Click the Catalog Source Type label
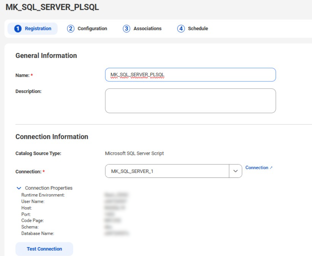Viewport: 312px width, 256px height. [38, 153]
